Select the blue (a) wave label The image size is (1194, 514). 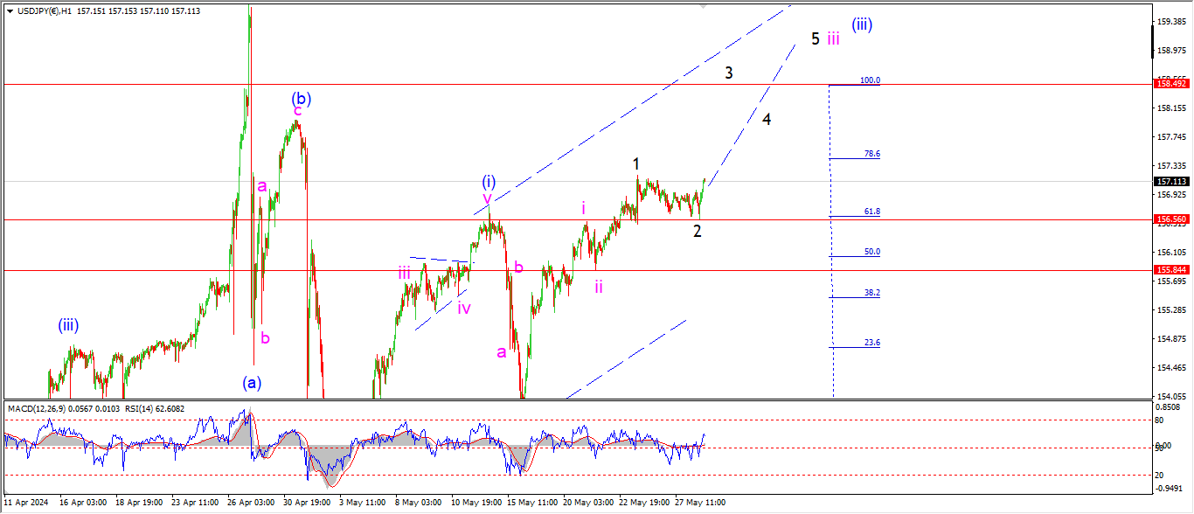[253, 382]
